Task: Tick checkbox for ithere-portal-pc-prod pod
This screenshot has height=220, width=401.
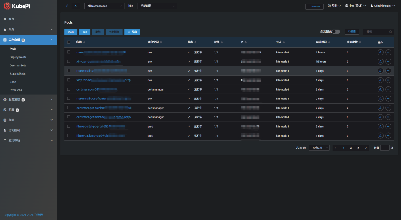Action: pyautogui.click(x=69, y=126)
